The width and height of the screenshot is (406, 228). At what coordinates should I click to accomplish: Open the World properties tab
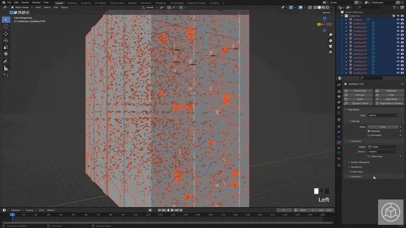339,113
